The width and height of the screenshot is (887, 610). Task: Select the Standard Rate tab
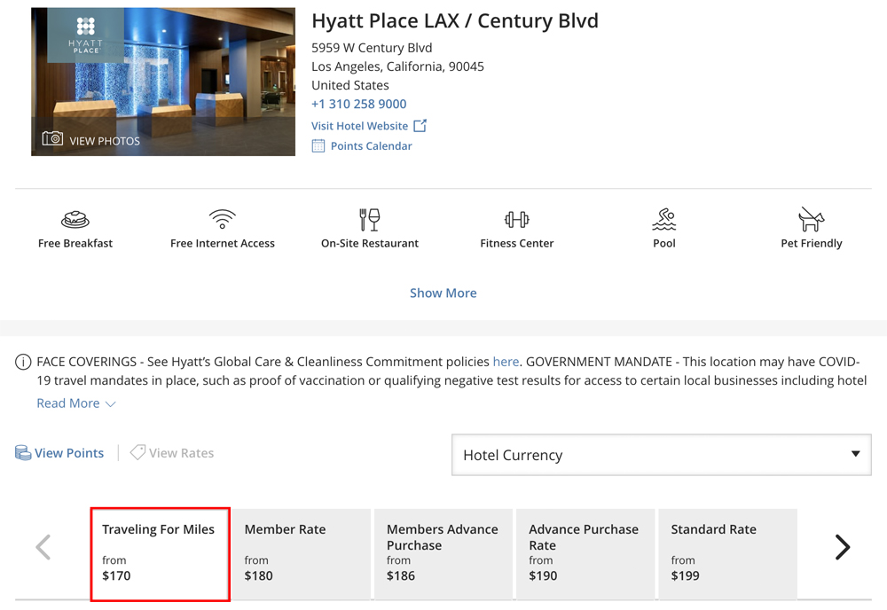(727, 554)
